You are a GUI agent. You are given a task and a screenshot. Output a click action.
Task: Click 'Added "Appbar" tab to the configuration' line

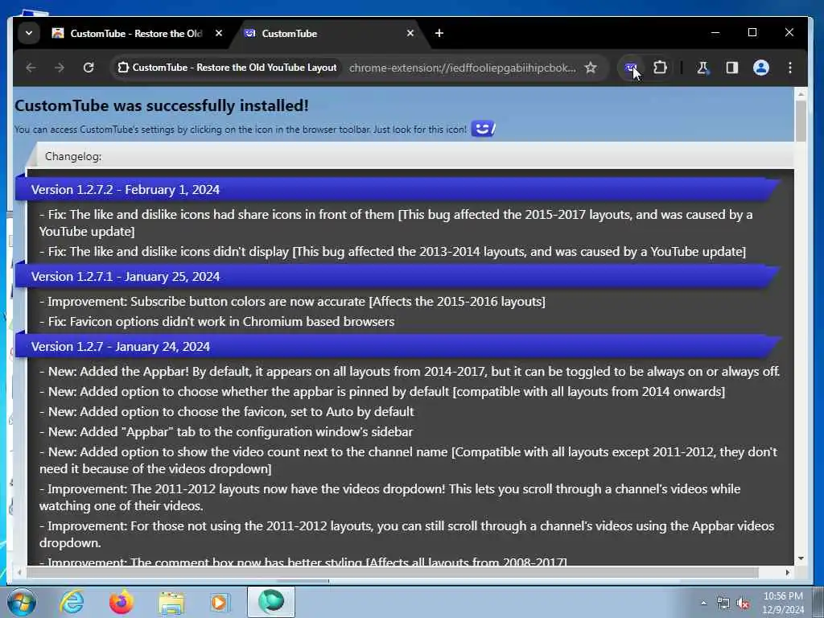[x=226, y=432]
